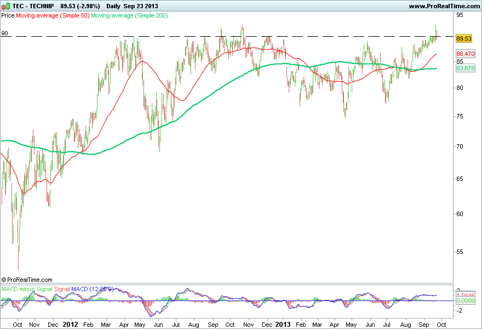Click the 1.0446 MACD value tag

pos(466,295)
